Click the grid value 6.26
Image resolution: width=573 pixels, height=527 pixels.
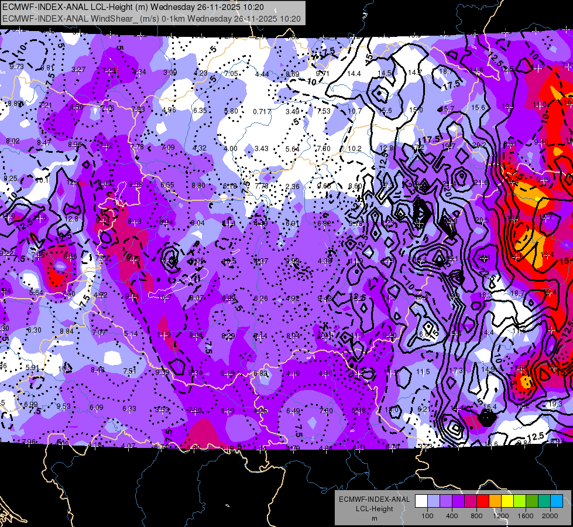click(x=260, y=299)
